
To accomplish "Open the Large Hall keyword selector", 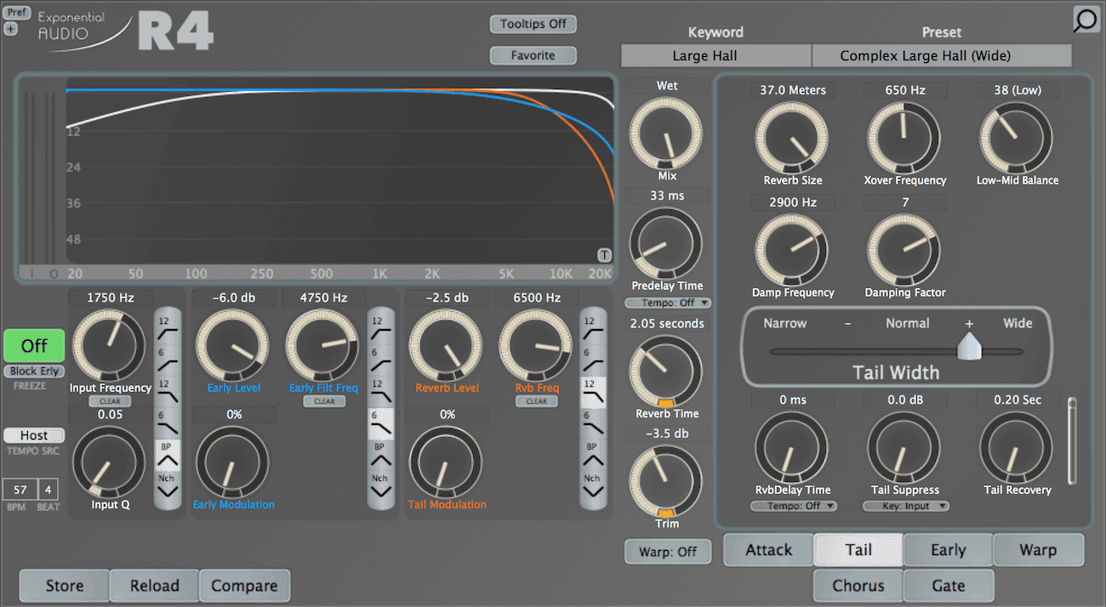I will (x=716, y=56).
